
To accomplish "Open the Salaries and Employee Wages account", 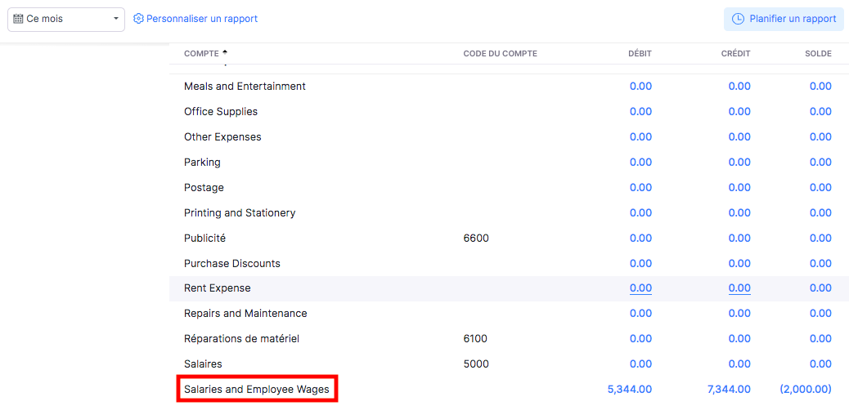I will (257, 389).
